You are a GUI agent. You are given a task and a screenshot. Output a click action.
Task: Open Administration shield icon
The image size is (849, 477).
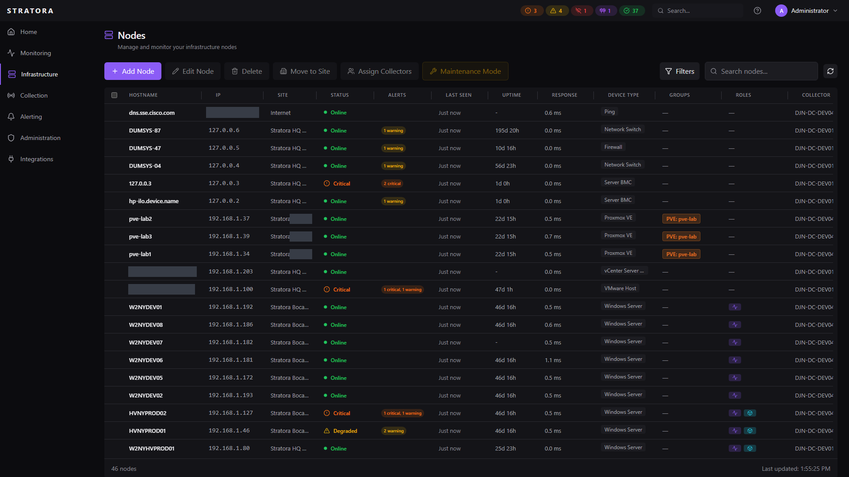11,138
